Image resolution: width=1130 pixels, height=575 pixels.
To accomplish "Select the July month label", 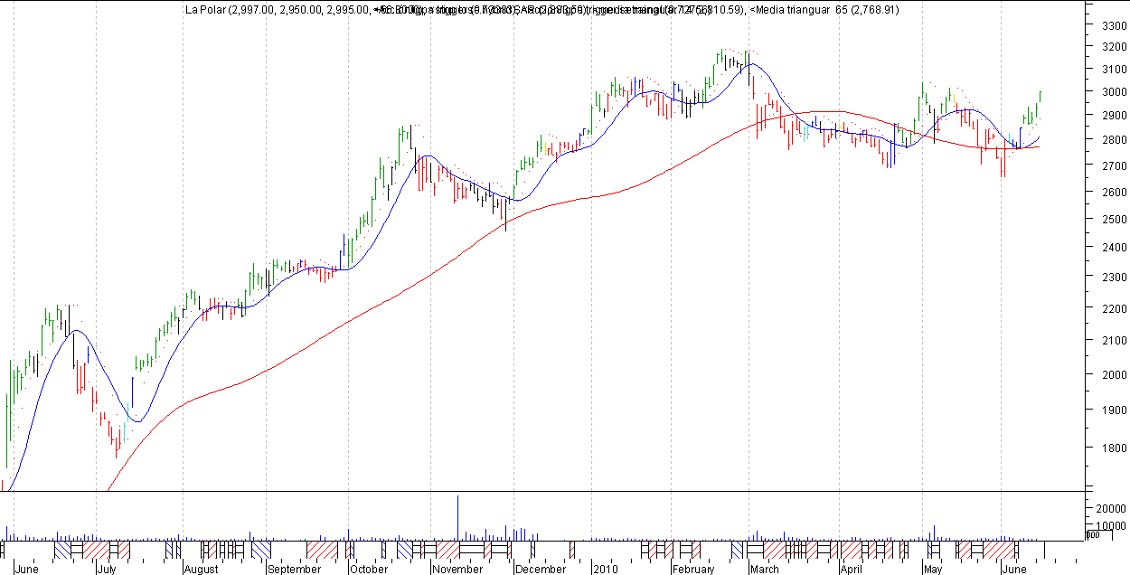I will [x=108, y=570].
